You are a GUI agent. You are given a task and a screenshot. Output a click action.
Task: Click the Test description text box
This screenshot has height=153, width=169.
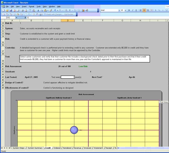pos(84,59)
